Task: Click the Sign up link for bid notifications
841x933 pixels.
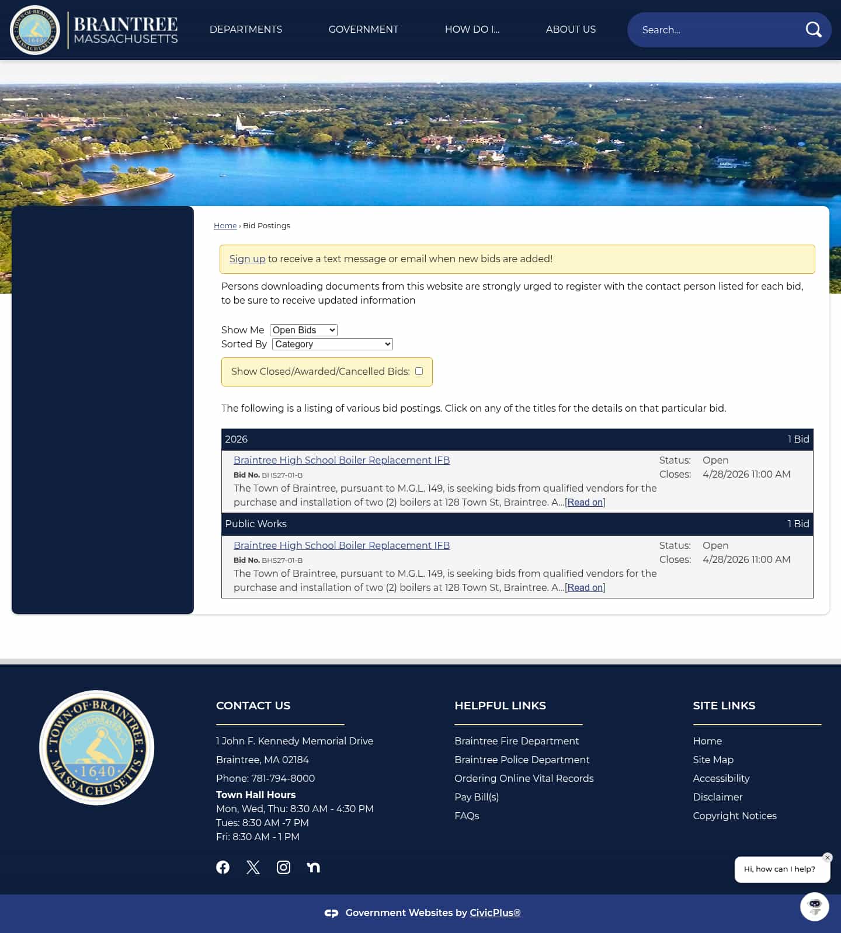Action: click(x=247, y=259)
